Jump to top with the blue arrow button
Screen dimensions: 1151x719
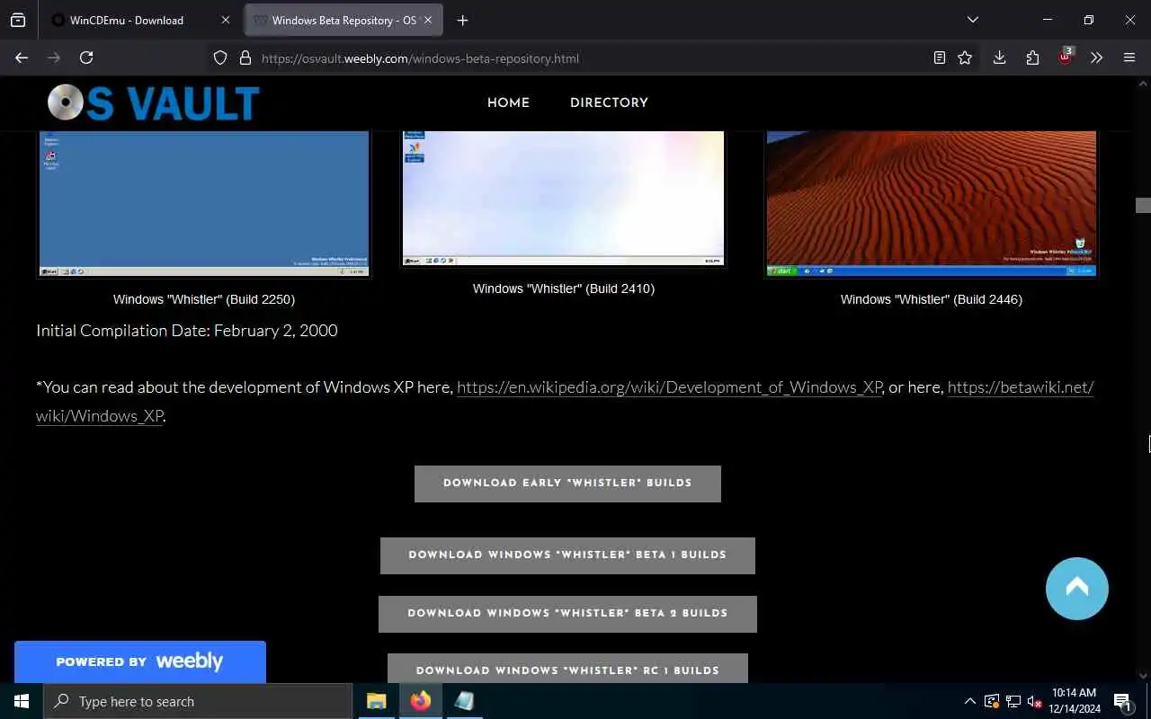click(1077, 589)
